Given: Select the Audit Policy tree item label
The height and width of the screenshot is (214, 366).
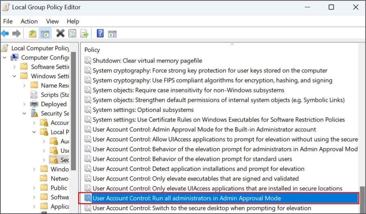Looking at the screenshot, I should click(x=65, y=141).
